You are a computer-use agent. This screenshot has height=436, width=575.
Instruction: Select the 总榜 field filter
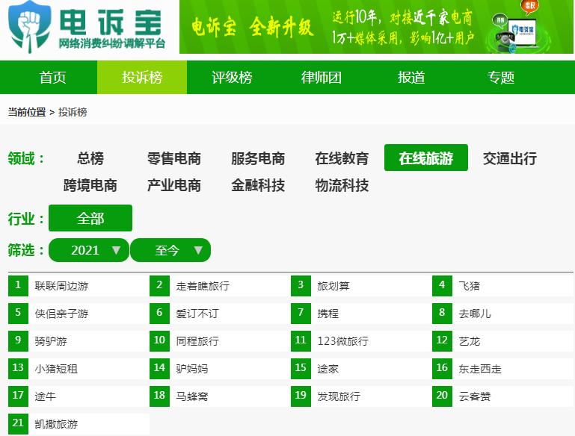click(90, 158)
